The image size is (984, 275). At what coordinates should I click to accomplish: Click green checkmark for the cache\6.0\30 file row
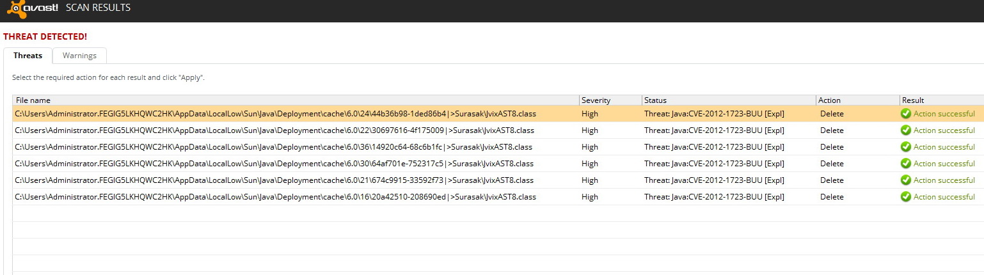point(905,164)
